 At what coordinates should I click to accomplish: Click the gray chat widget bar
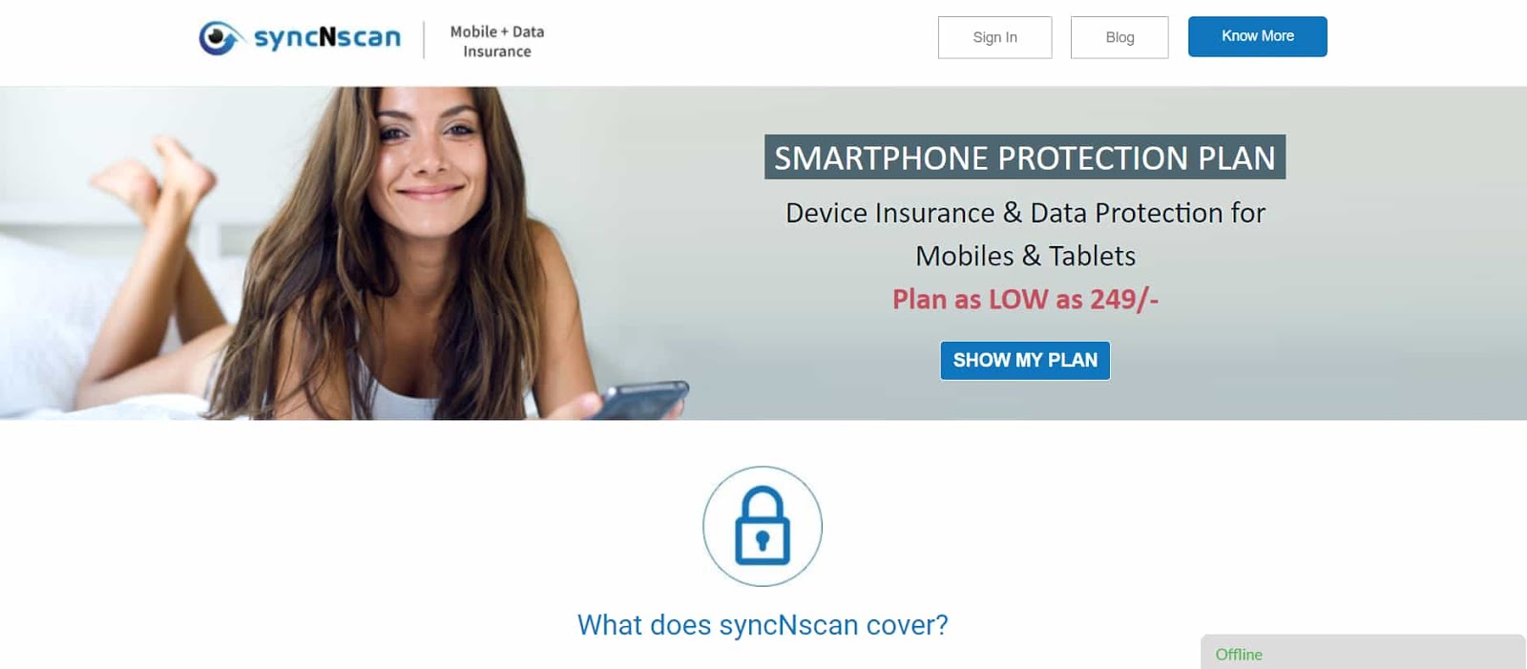1363,652
